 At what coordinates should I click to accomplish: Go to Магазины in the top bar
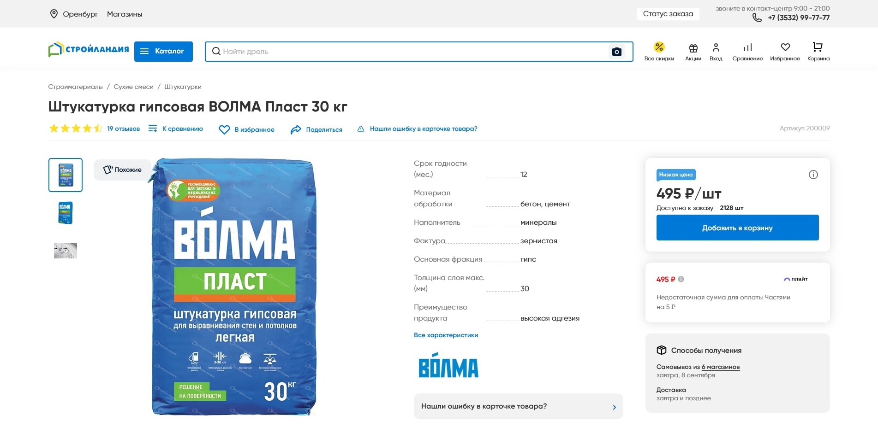(x=125, y=14)
